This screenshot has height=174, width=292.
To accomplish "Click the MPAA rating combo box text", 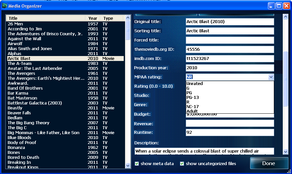I will (227, 77).
